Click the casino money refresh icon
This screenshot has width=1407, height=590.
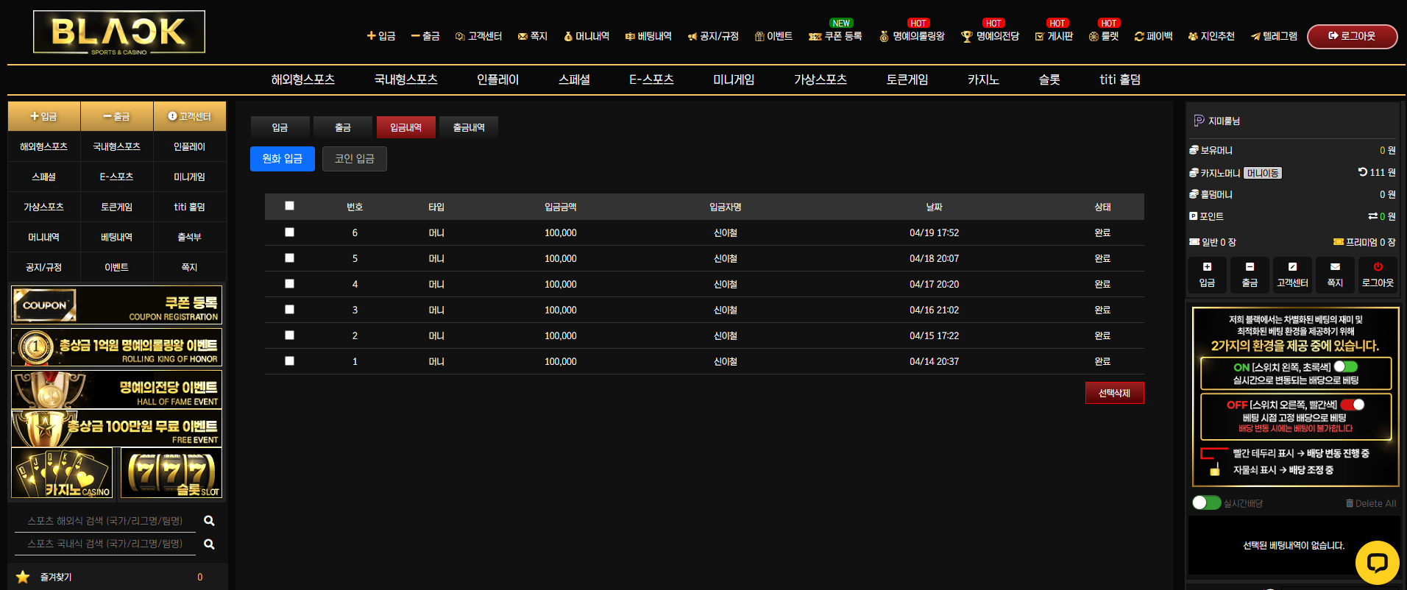[x=1363, y=172]
